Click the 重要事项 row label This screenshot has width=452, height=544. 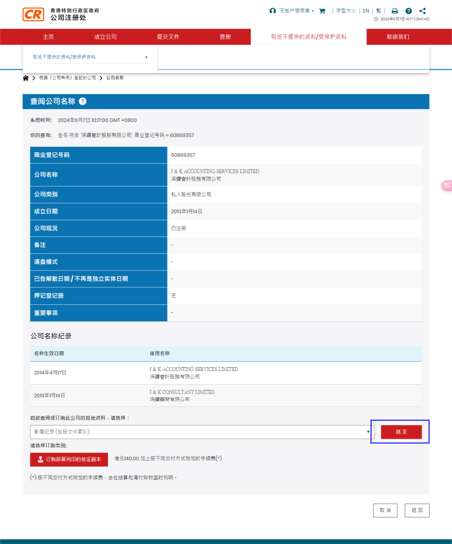[46, 313]
